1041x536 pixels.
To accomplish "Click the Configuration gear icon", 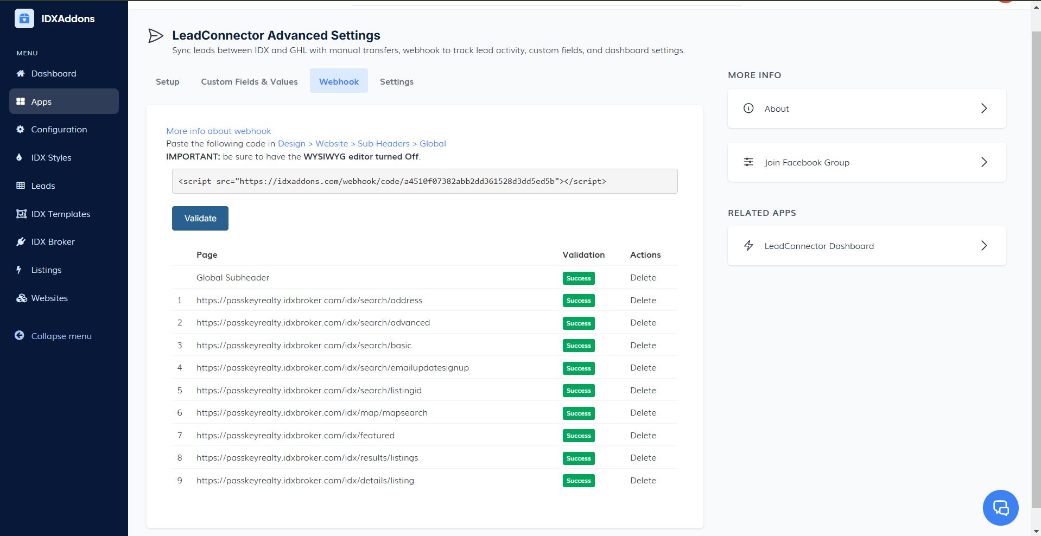I will pyautogui.click(x=21, y=129).
